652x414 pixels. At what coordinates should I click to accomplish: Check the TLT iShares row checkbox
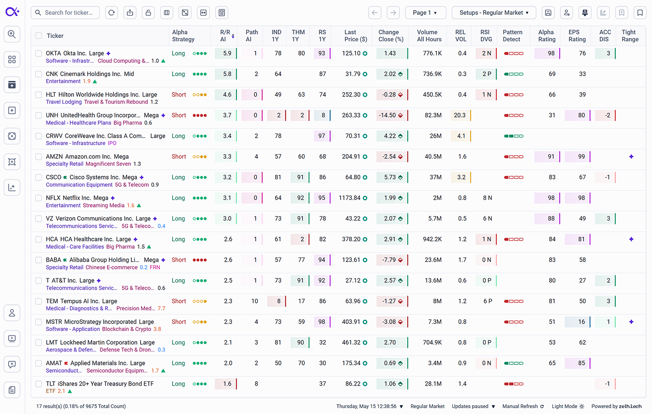pyautogui.click(x=39, y=384)
